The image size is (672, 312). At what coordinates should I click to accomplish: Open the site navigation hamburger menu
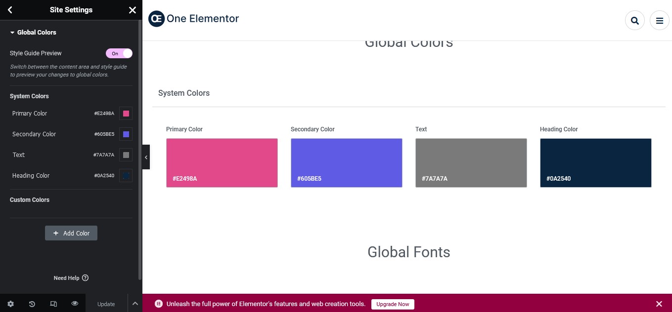point(659,20)
